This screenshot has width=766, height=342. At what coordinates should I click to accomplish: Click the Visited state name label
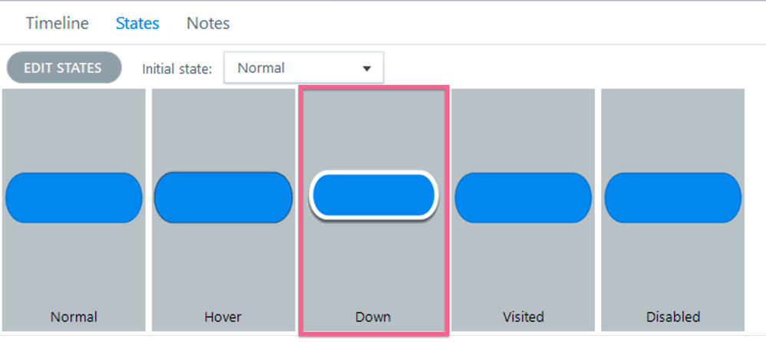click(523, 317)
